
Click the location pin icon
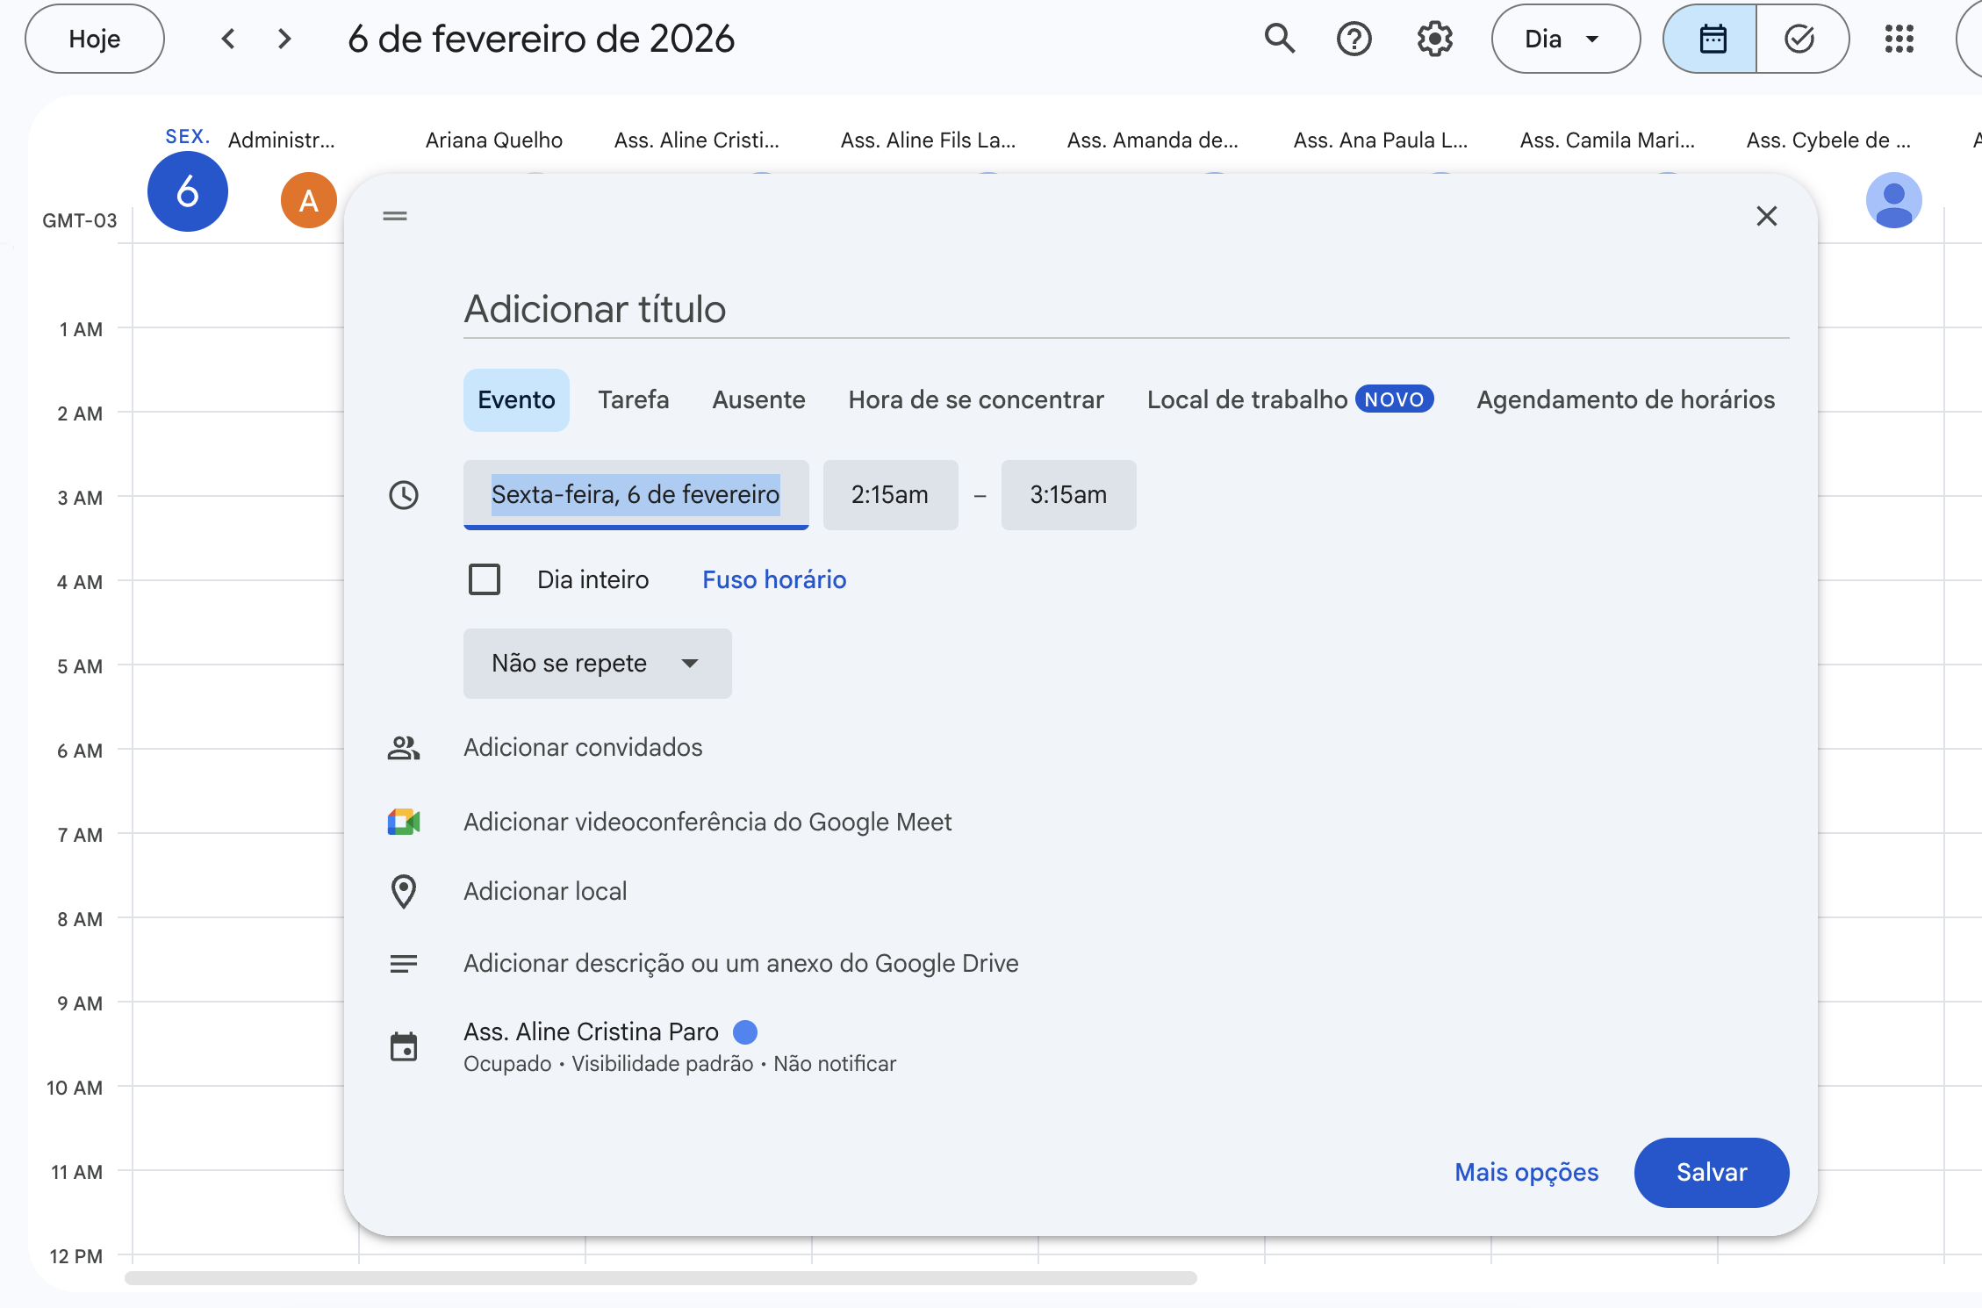pos(404,892)
